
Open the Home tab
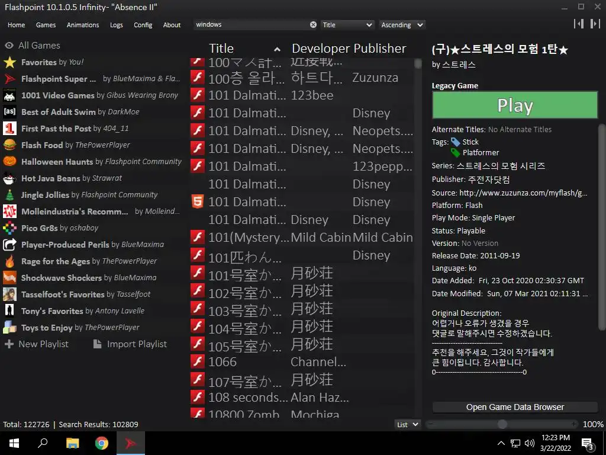pyautogui.click(x=16, y=25)
